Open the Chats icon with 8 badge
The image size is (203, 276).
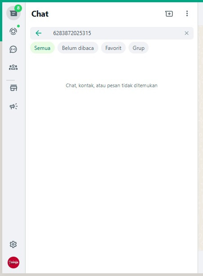click(13, 13)
